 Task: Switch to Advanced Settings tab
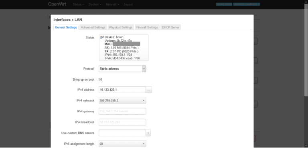pyautogui.click(x=93, y=27)
